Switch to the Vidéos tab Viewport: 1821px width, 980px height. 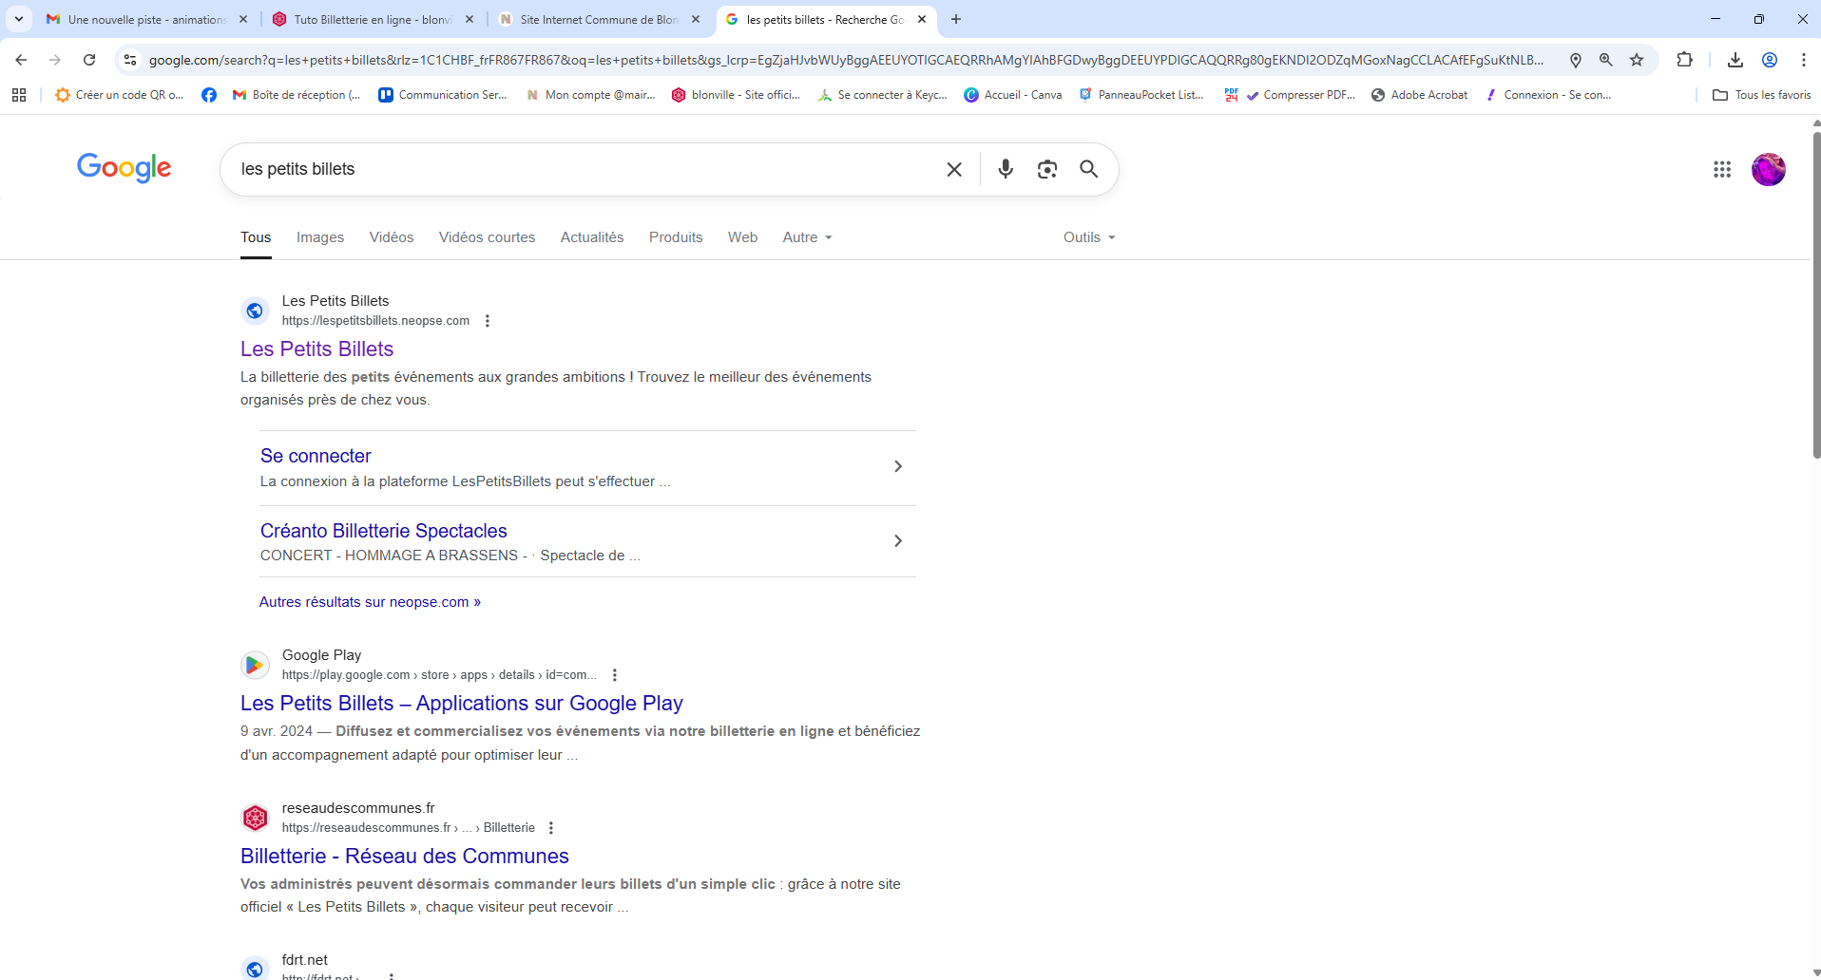pos(392,237)
